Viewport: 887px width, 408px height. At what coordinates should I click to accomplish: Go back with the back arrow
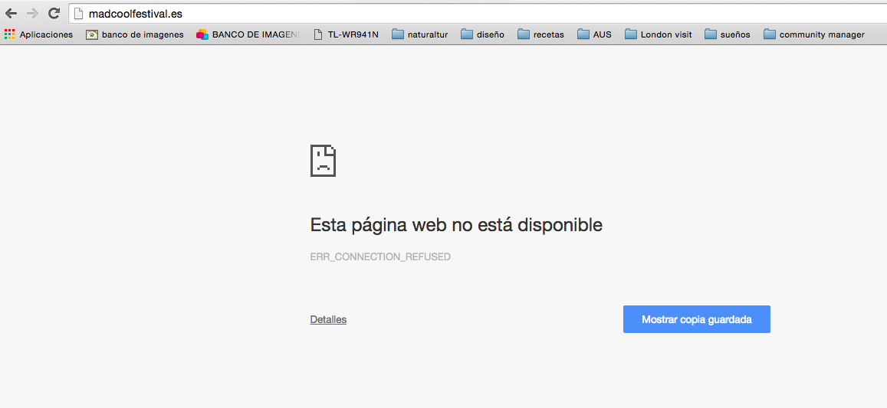click(11, 14)
